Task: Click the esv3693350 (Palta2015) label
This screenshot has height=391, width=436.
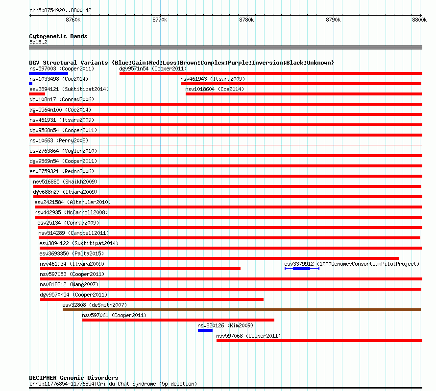Action: point(72,253)
